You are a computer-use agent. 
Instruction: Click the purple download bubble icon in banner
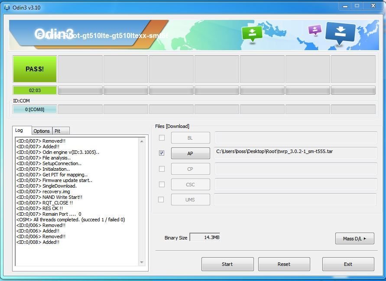click(x=315, y=30)
